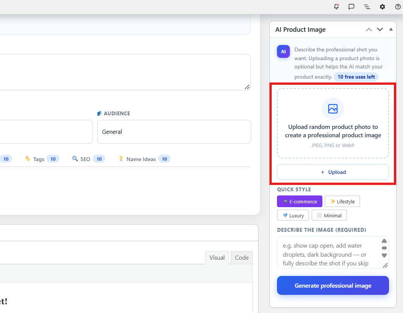Image resolution: width=403 pixels, height=313 pixels.
Task: Switch to the Tags tab
Action: pos(42,159)
